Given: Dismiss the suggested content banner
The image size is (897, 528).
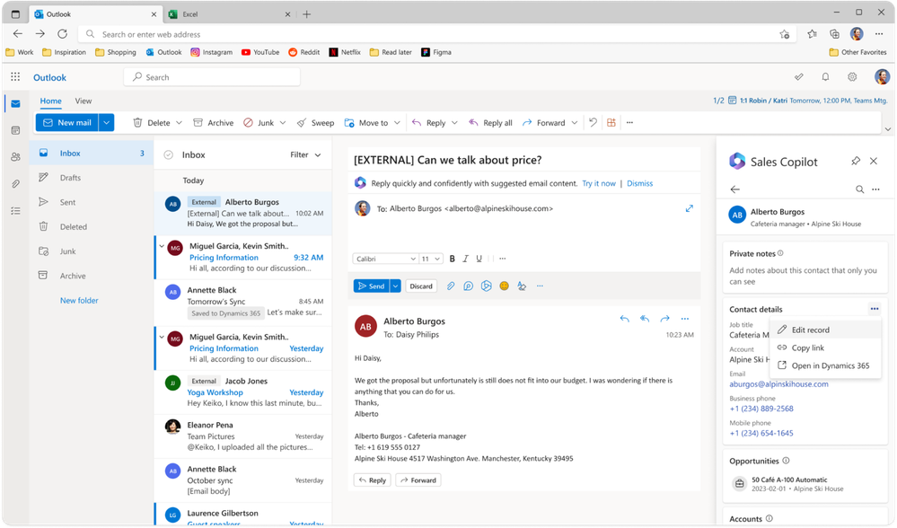Looking at the screenshot, I should tap(639, 183).
